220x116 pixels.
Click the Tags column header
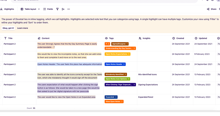[111, 38]
